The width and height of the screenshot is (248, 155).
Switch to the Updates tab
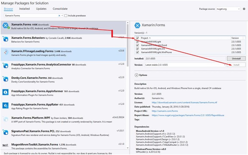(x=41, y=9)
